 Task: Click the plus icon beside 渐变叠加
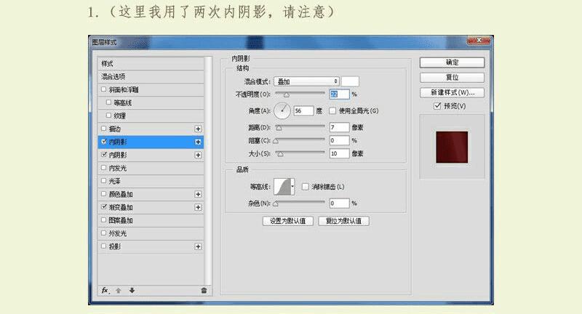click(x=198, y=207)
